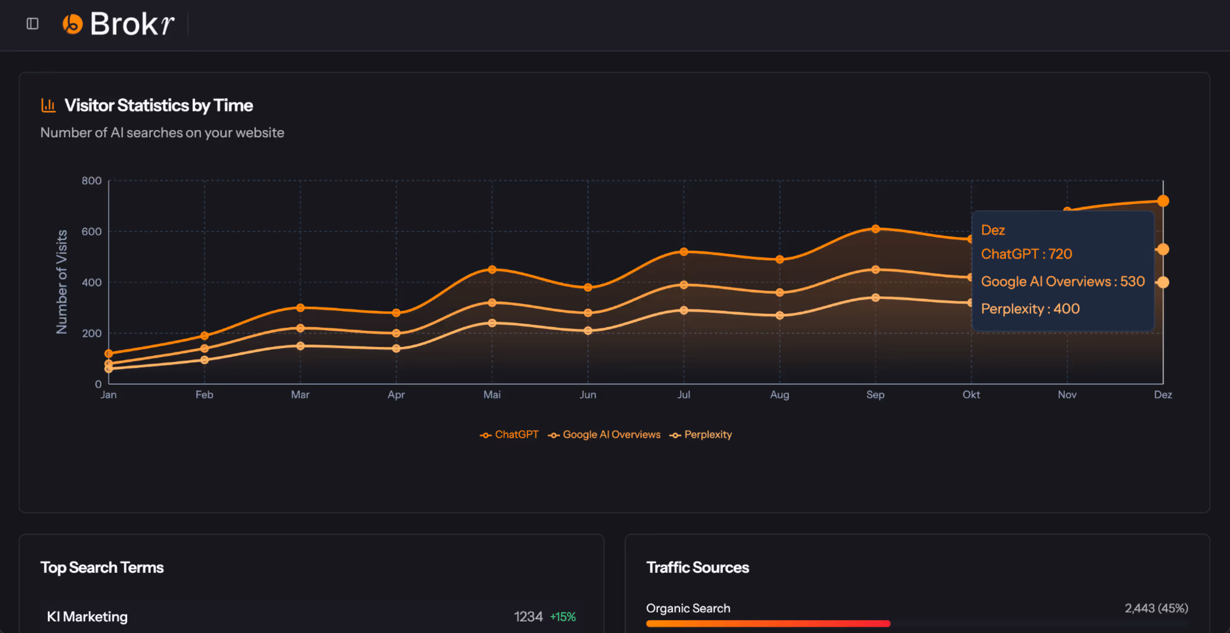Click the Top Search Terms heading
1230x633 pixels.
(x=102, y=568)
